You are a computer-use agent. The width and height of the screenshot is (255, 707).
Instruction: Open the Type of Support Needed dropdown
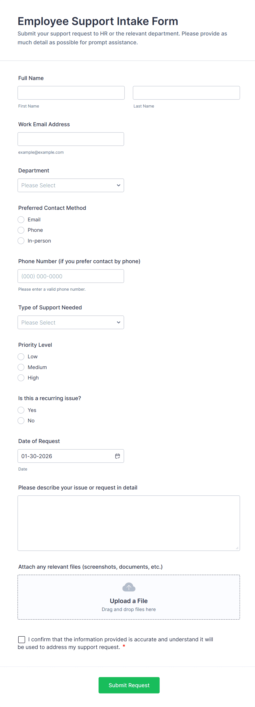[x=71, y=322]
